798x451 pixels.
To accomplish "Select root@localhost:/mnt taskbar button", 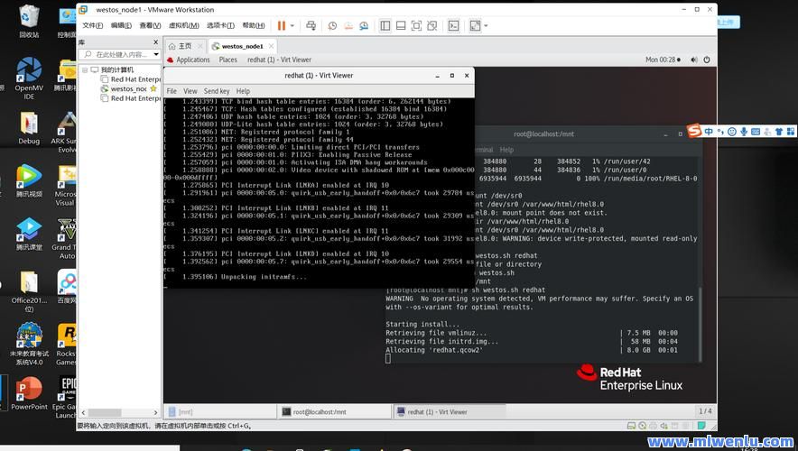I will tap(335, 412).
